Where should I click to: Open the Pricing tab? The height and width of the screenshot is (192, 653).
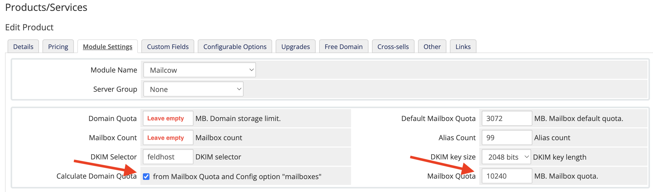tap(58, 46)
